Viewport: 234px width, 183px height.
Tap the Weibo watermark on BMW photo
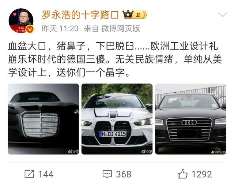point(147,152)
